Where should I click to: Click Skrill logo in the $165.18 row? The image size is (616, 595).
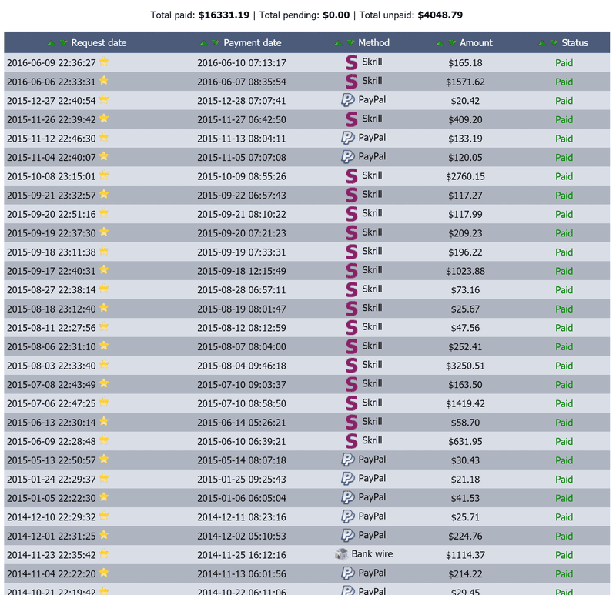(352, 62)
